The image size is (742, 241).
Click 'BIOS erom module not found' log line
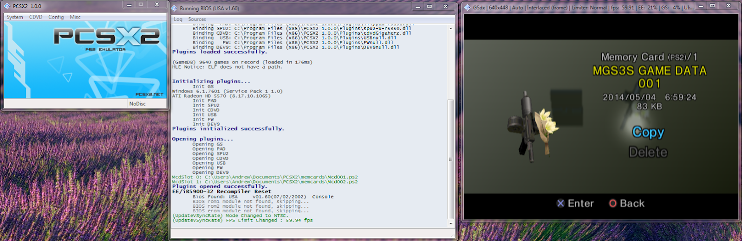(x=251, y=211)
